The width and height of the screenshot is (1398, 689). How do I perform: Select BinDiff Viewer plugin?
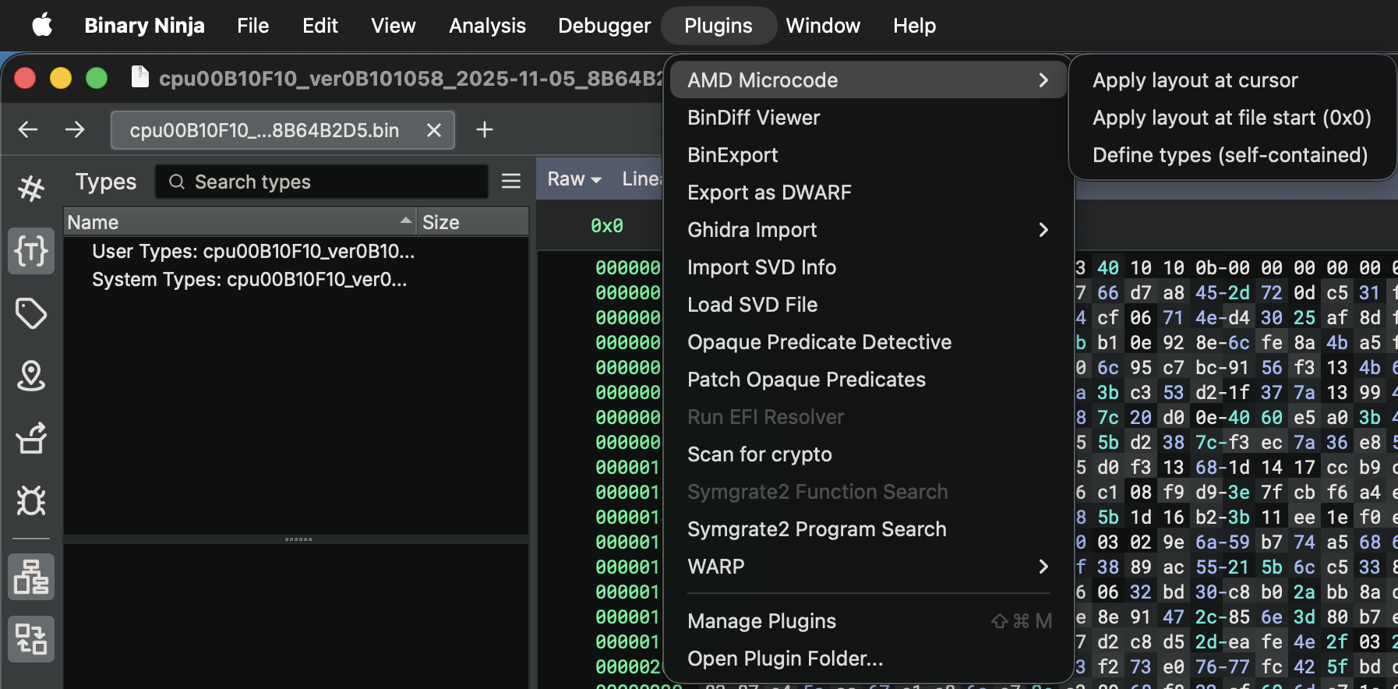[868, 118]
